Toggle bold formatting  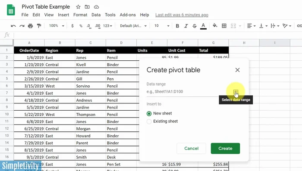pyautogui.click(x=177, y=26)
